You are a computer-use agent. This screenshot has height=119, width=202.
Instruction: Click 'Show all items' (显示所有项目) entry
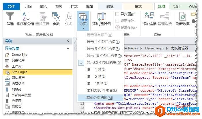pyautogui.click(x=100, y=35)
